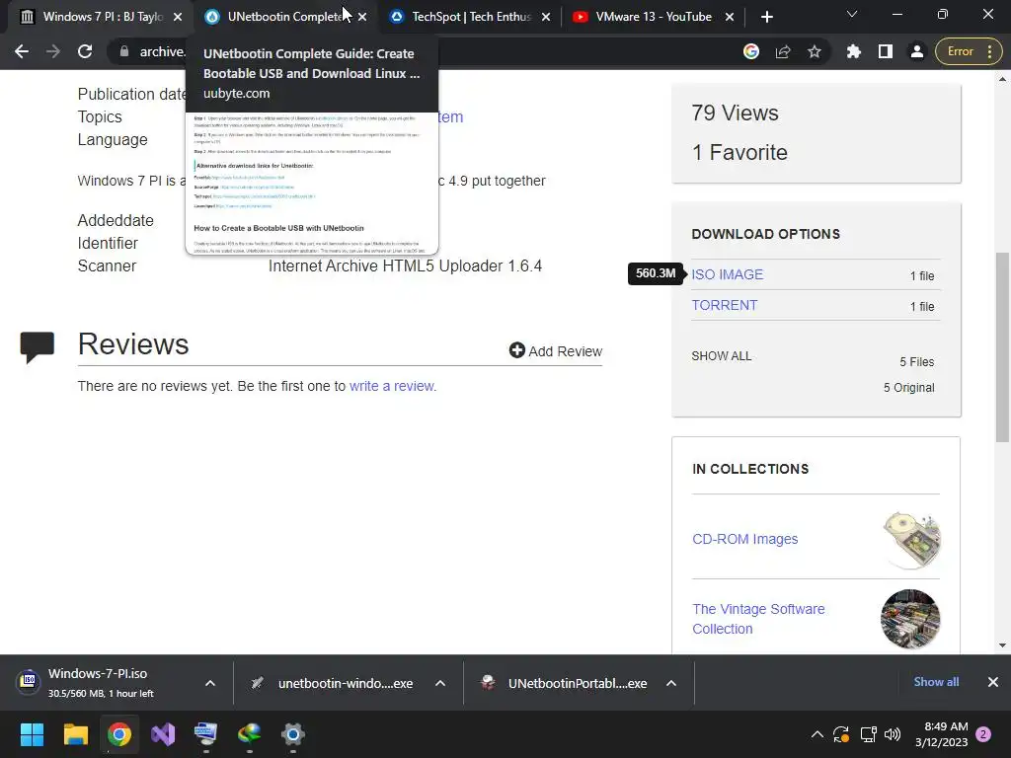Open The Vintage Software Collection link
This screenshot has height=758, width=1011.
pyautogui.click(x=758, y=619)
